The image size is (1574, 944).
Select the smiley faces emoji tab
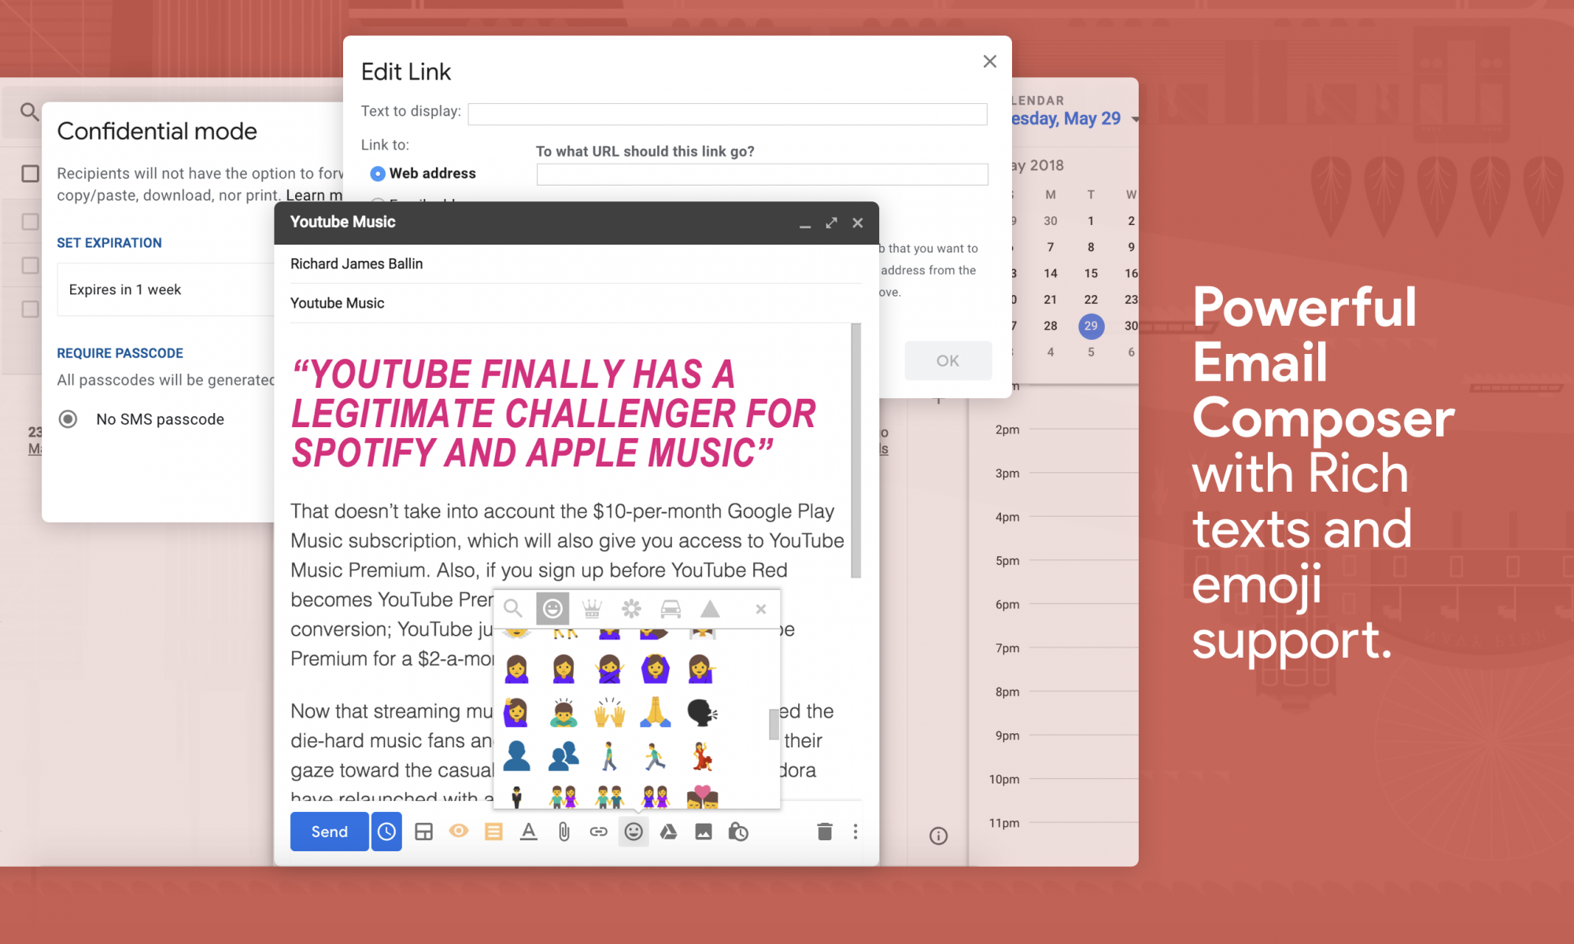[552, 609]
